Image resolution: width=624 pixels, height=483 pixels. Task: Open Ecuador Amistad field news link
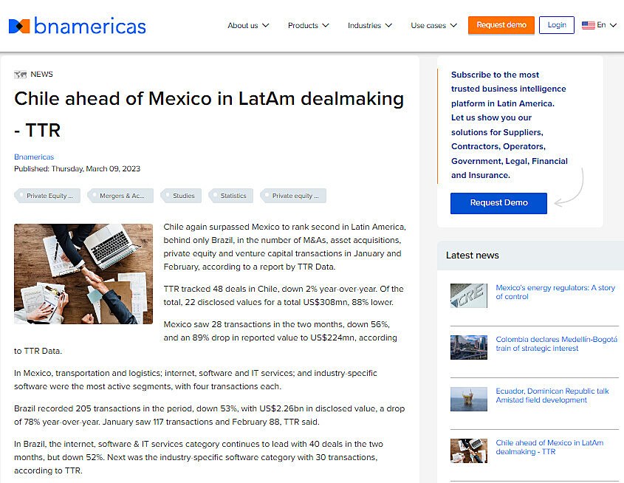click(552, 395)
